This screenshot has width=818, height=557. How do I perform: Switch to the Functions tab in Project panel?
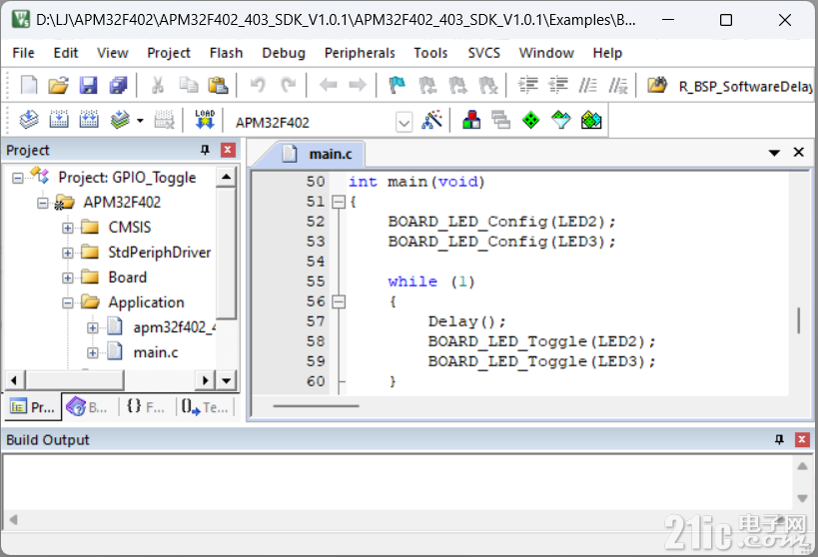[x=146, y=407]
